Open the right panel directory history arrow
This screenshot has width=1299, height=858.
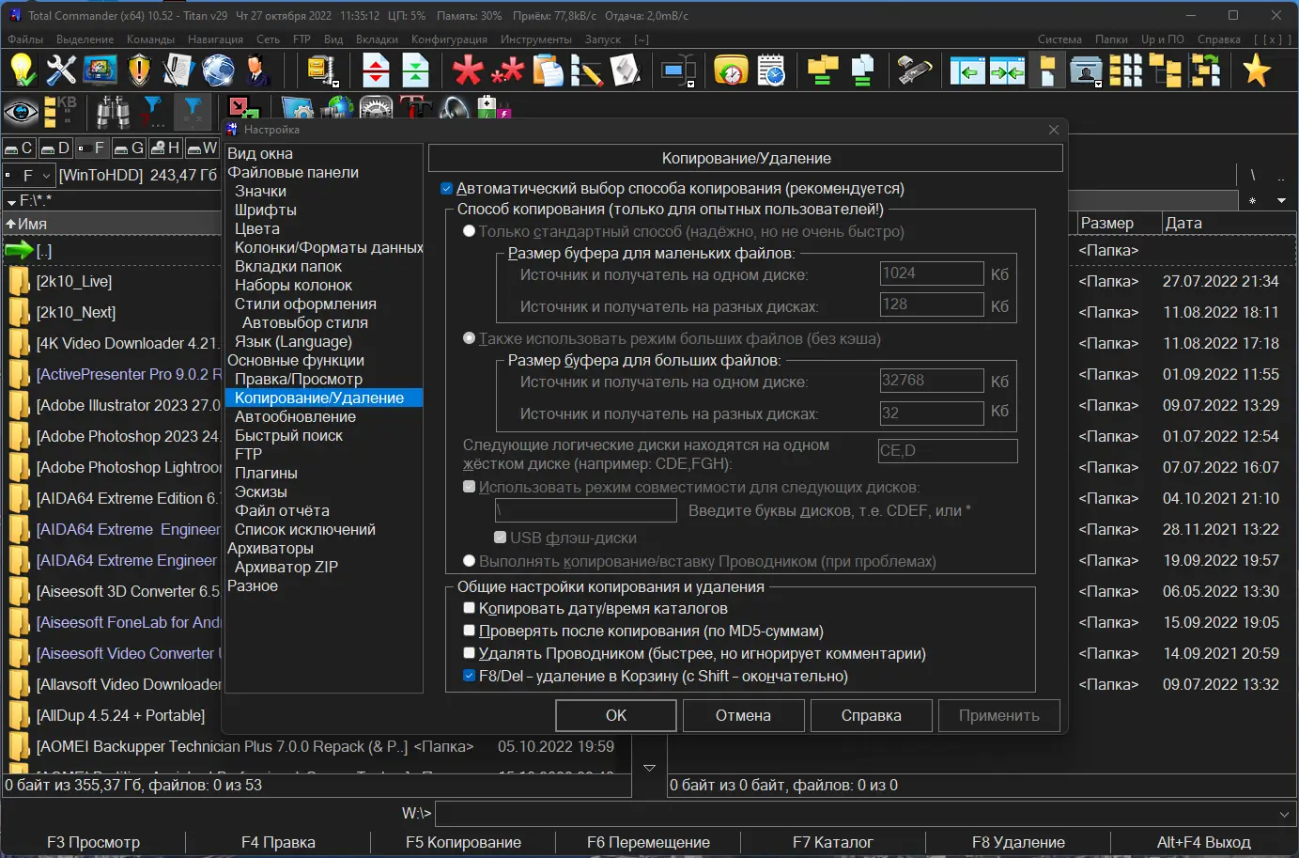coord(1281,201)
